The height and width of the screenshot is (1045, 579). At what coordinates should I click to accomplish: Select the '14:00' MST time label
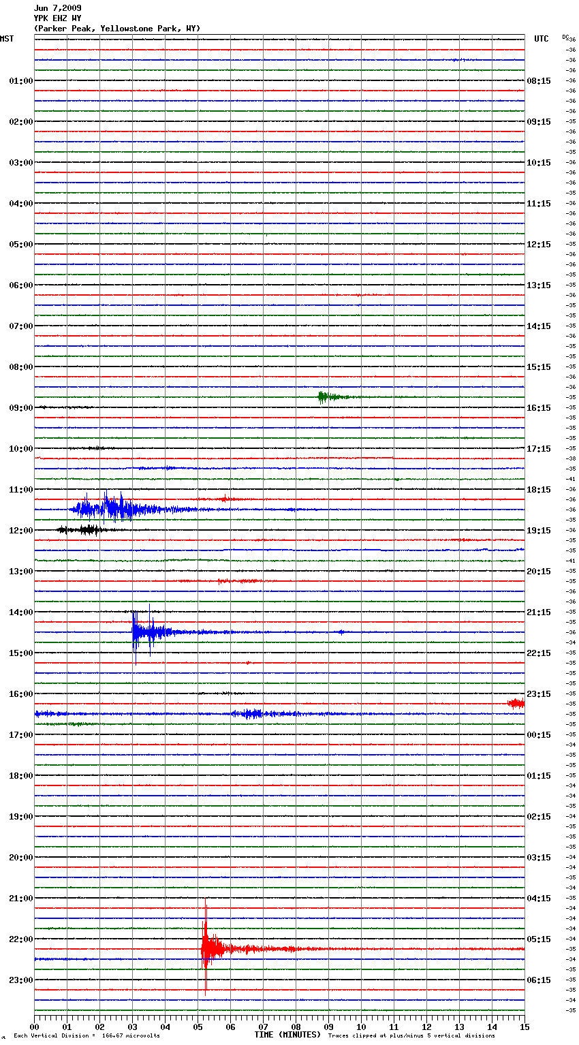click(20, 612)
